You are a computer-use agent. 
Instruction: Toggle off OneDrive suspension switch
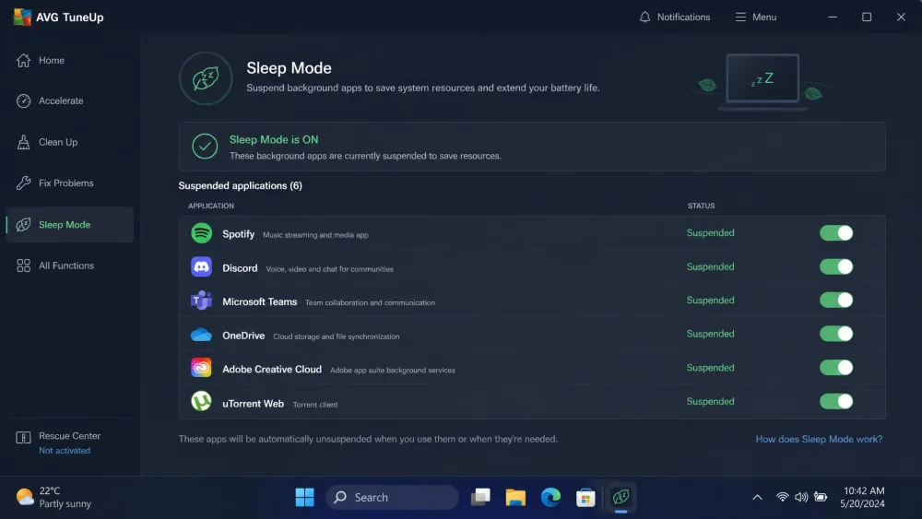coord(836,334)
